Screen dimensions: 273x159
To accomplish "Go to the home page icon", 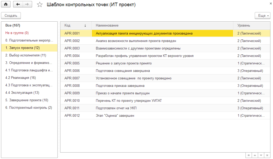I will click(5, 4).
